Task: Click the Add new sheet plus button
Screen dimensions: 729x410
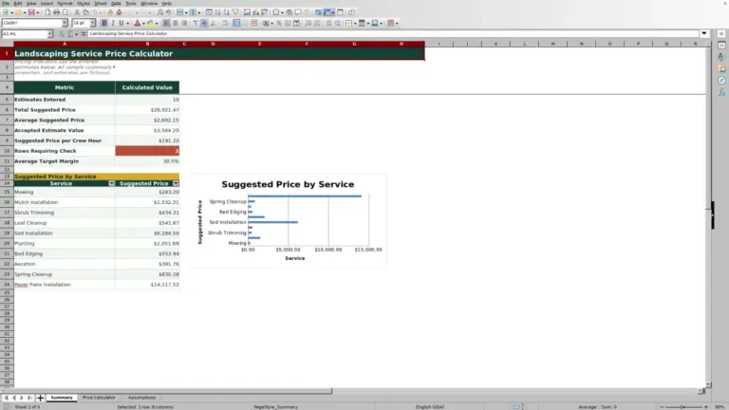Action: (40, 398)
